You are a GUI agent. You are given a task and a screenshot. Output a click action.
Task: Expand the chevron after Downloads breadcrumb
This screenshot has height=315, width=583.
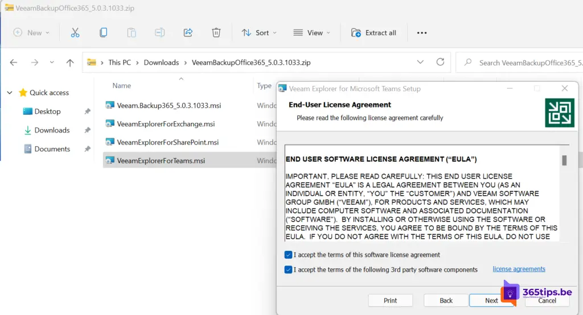click(185, 63)
